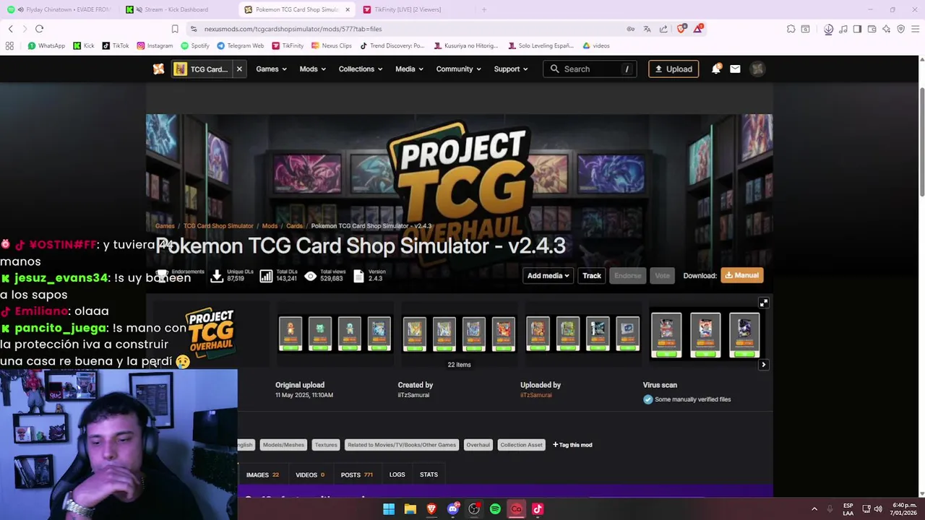The height and width of the screenshot is (520, 925).
Task: Click the Endorse button
Action: point(627,275)
